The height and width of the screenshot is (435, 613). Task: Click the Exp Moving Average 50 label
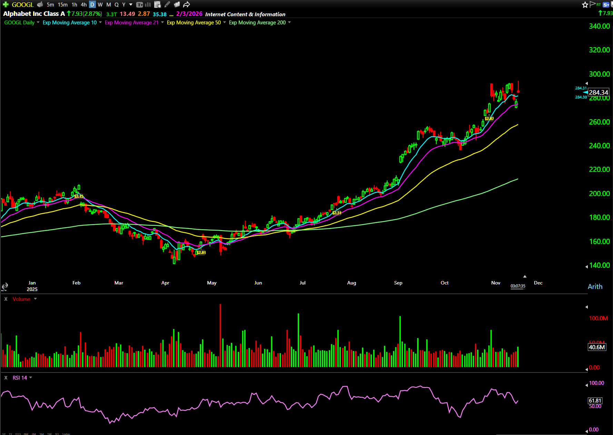coord(194,22)
